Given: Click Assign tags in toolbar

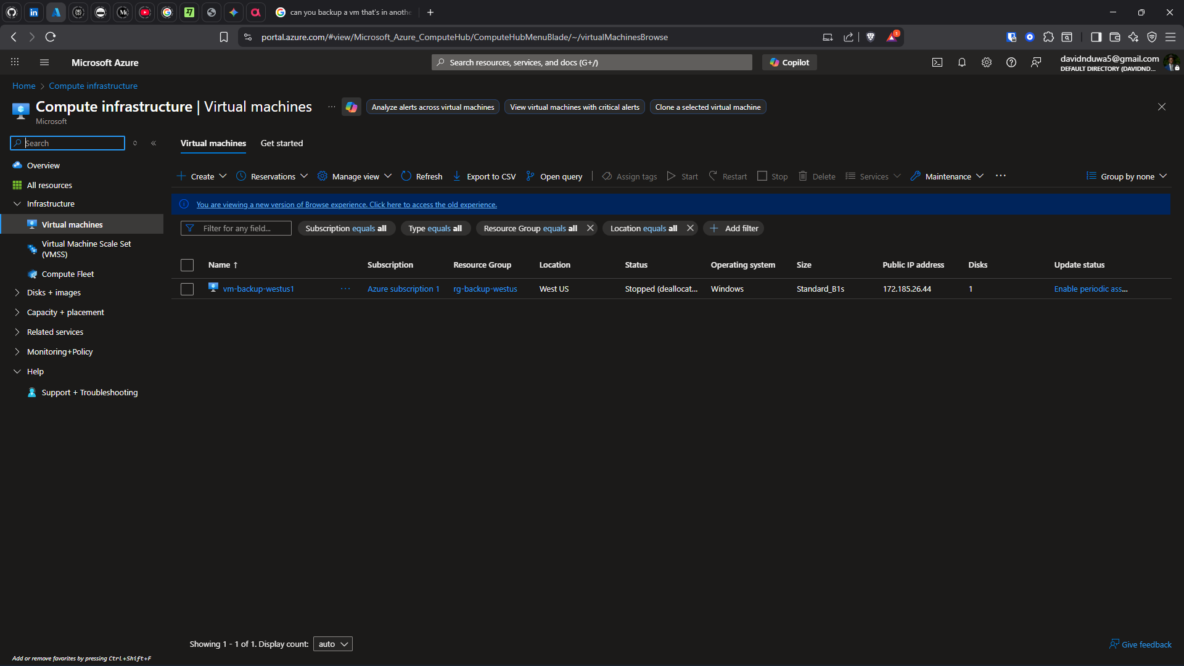Looking at the screenshot, I should [630, 176].
